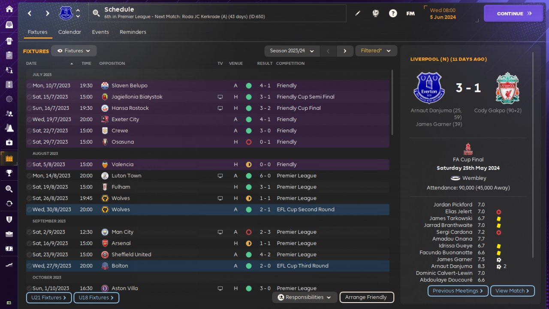Click the Opposition column header
Image resolution: width=549 pixels, height=309 pixels.
[112, 64]
